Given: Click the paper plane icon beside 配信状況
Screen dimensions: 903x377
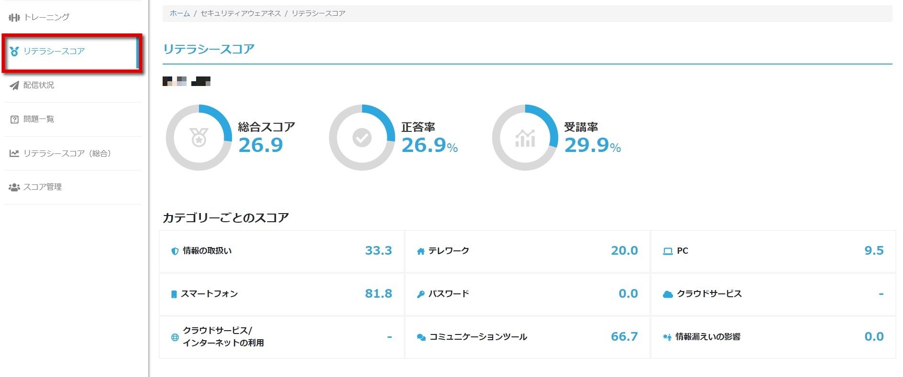Looking at the screenshot, I should click(x=14, y=86).
